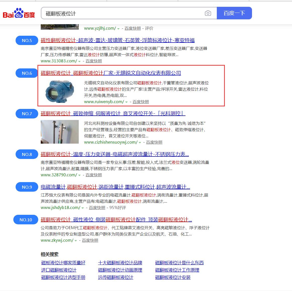This screenshot has height=291, width=292.
Task: Click the www.313083.com/ URL text
Action: coord(59,61)
